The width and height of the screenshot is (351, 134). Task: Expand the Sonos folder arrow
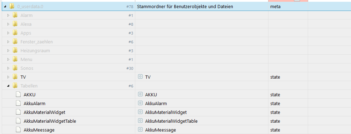pyautogui.click(x=8, y=68)
